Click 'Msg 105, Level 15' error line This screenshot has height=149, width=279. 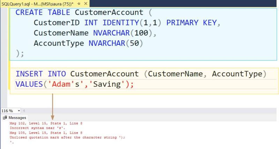pos(46,133)
